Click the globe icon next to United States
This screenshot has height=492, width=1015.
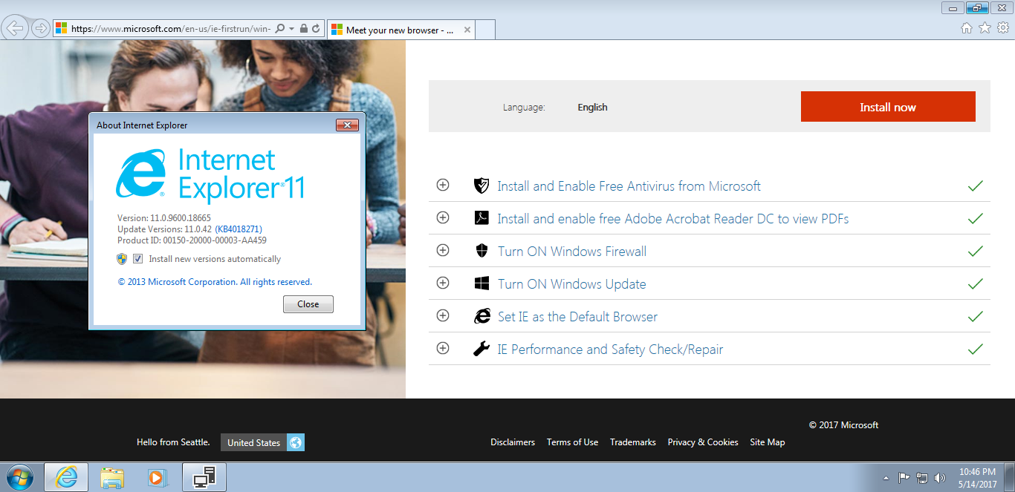[x=296, y=442]
